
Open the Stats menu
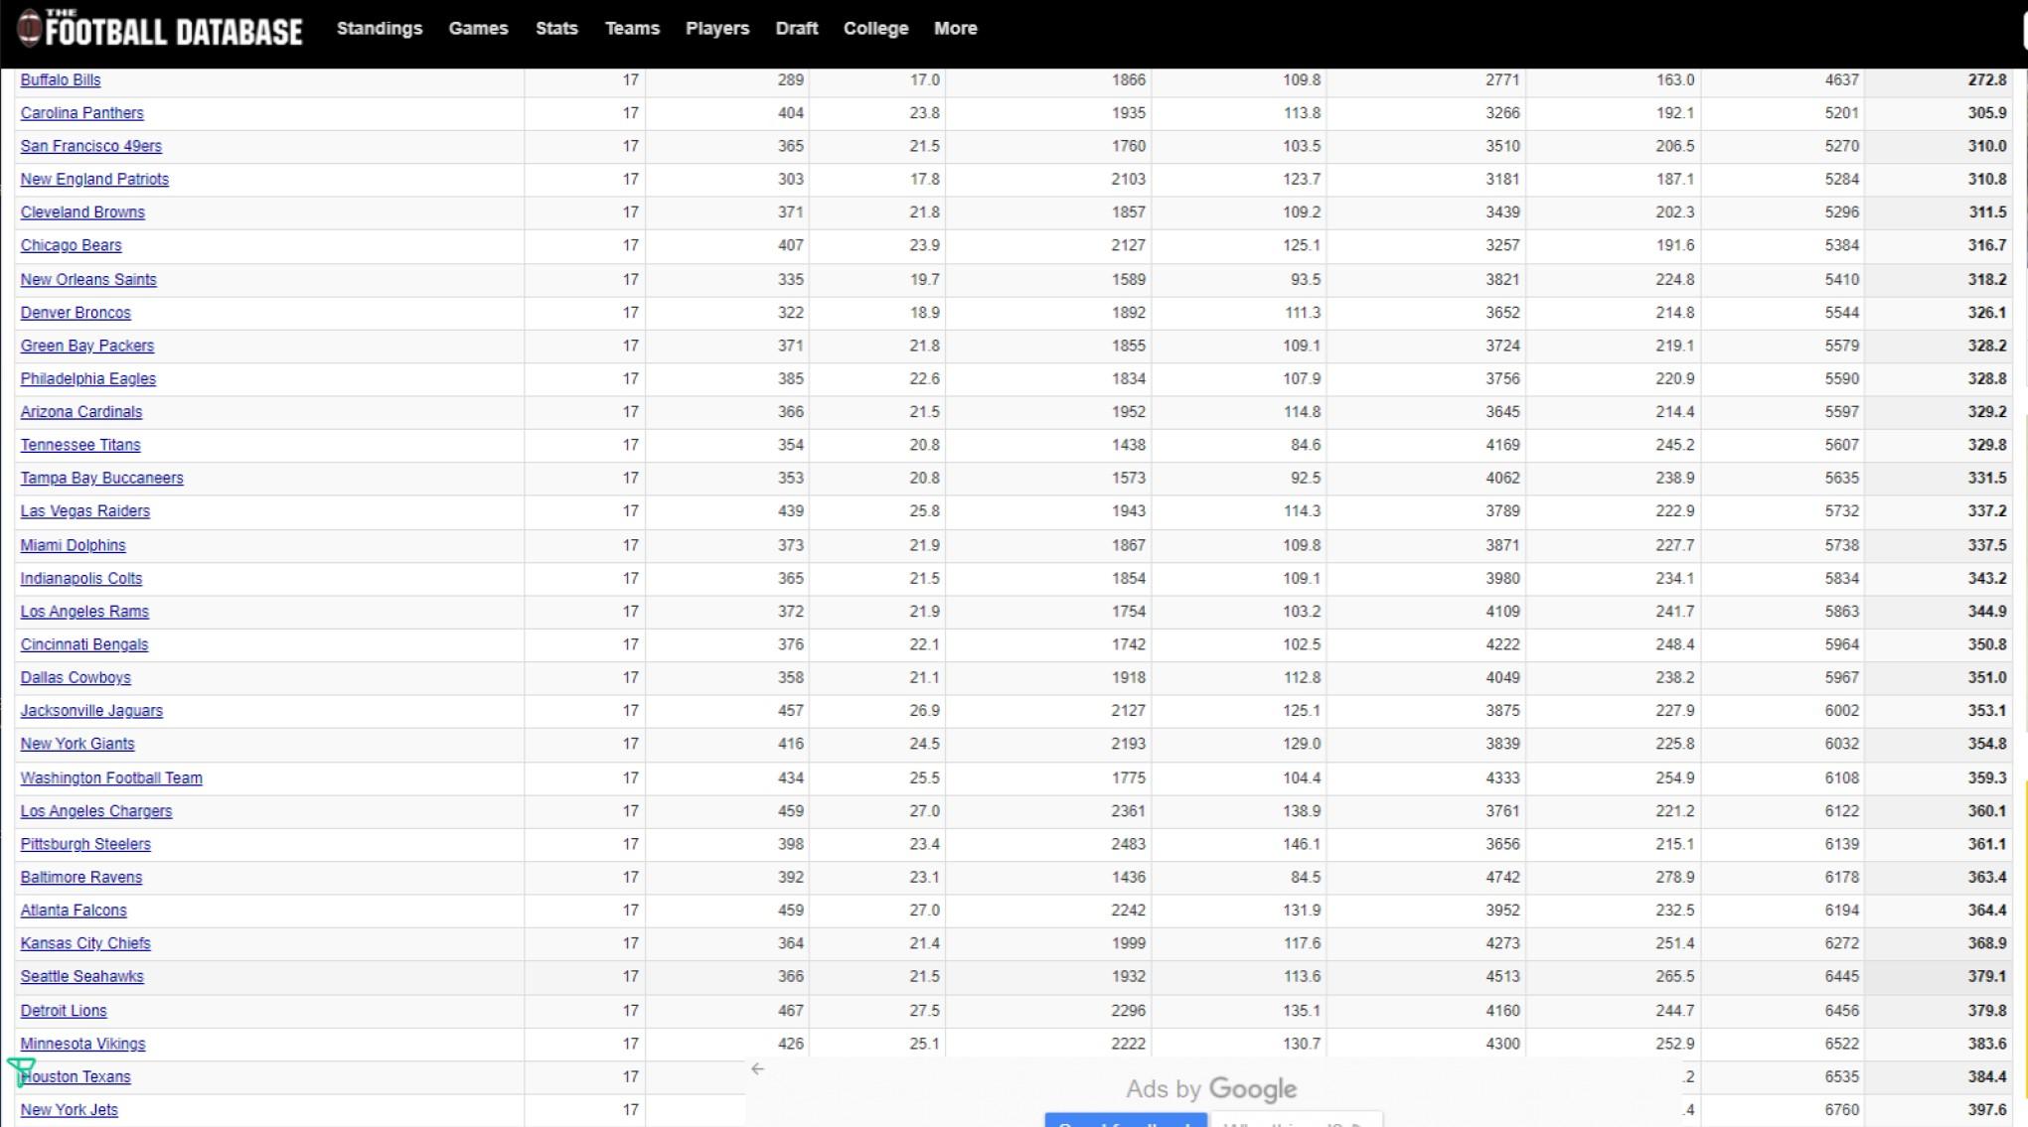[556, 29]
